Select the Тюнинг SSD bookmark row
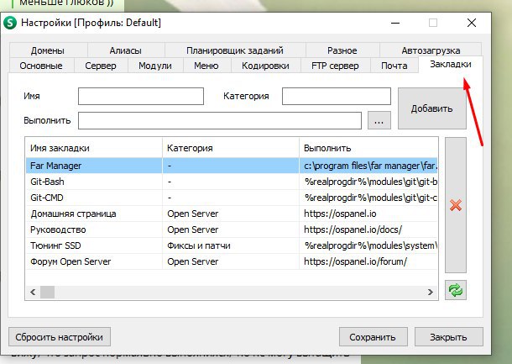 click(x=232, y=245)
